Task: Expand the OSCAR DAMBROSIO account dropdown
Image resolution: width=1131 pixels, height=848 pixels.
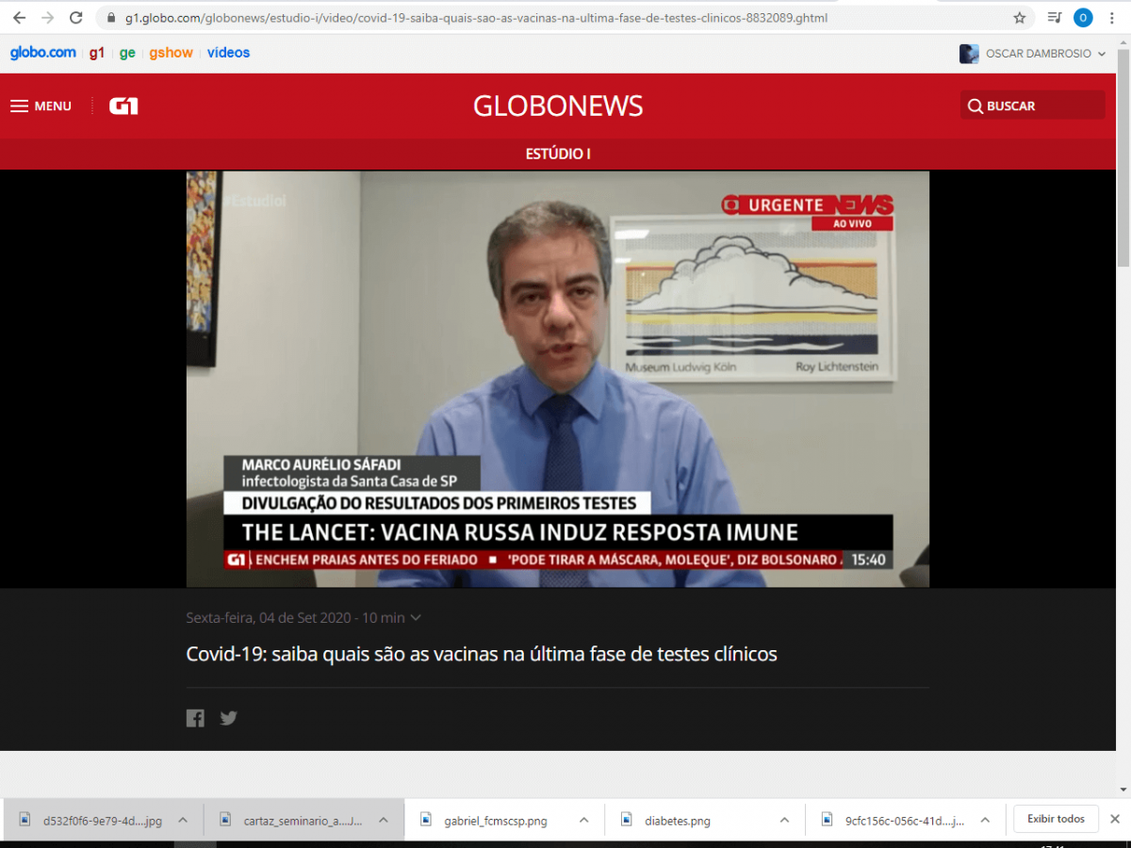Action: click(x=1101, y=54)
